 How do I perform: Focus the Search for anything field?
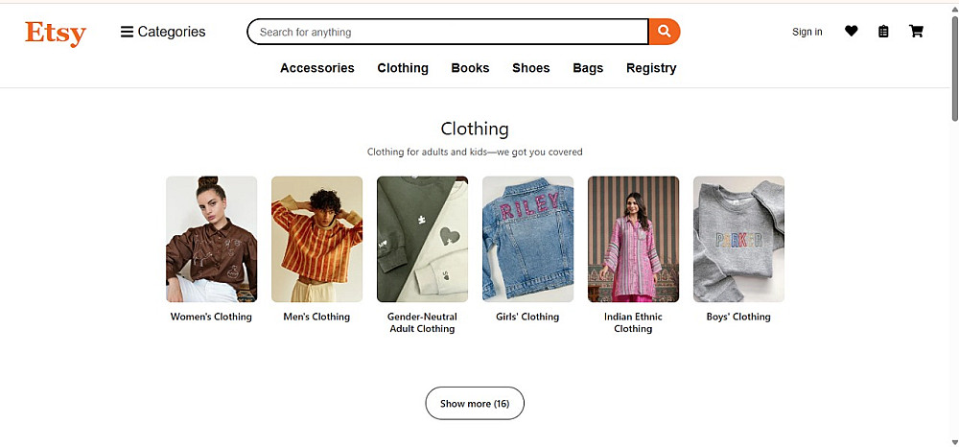point(448,32)
